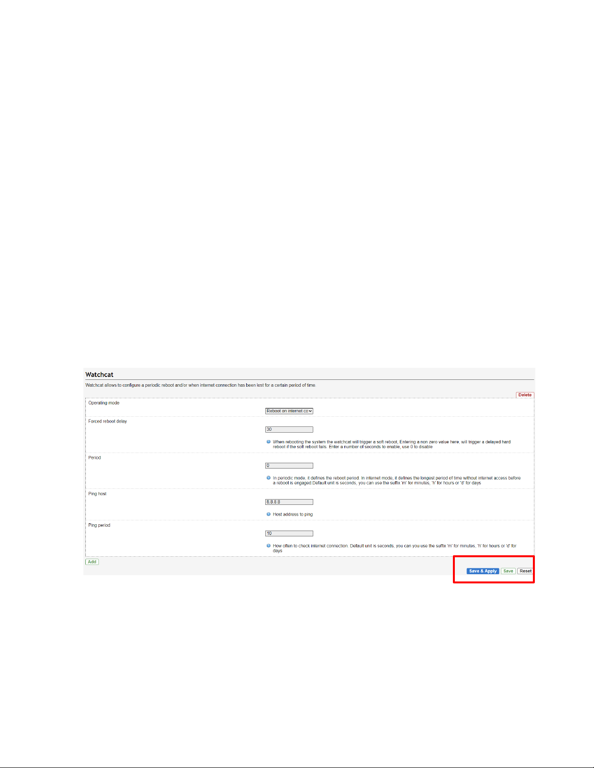Screen dimensions: 594x768
Task: Click the info icon under Forced reboot delay
Action: click(269, 442)
